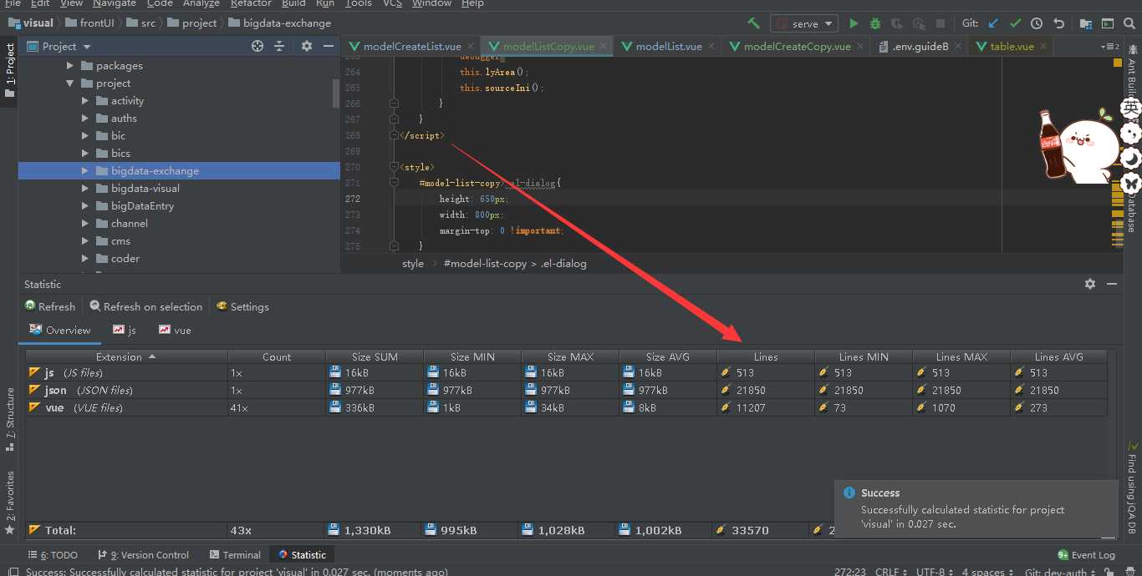1142x576 pixels.
Task: Expand the channel folder
Action: click(85, 223)
